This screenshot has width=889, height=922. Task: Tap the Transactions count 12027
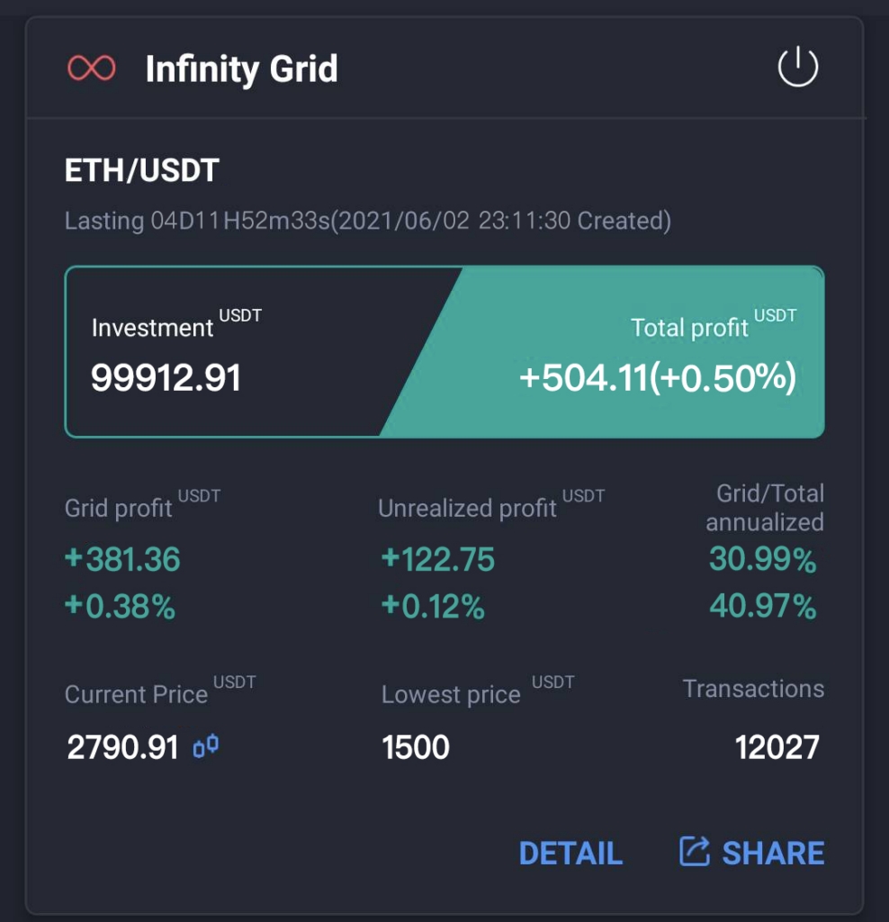pyautogui.click(x=777, y=747)
